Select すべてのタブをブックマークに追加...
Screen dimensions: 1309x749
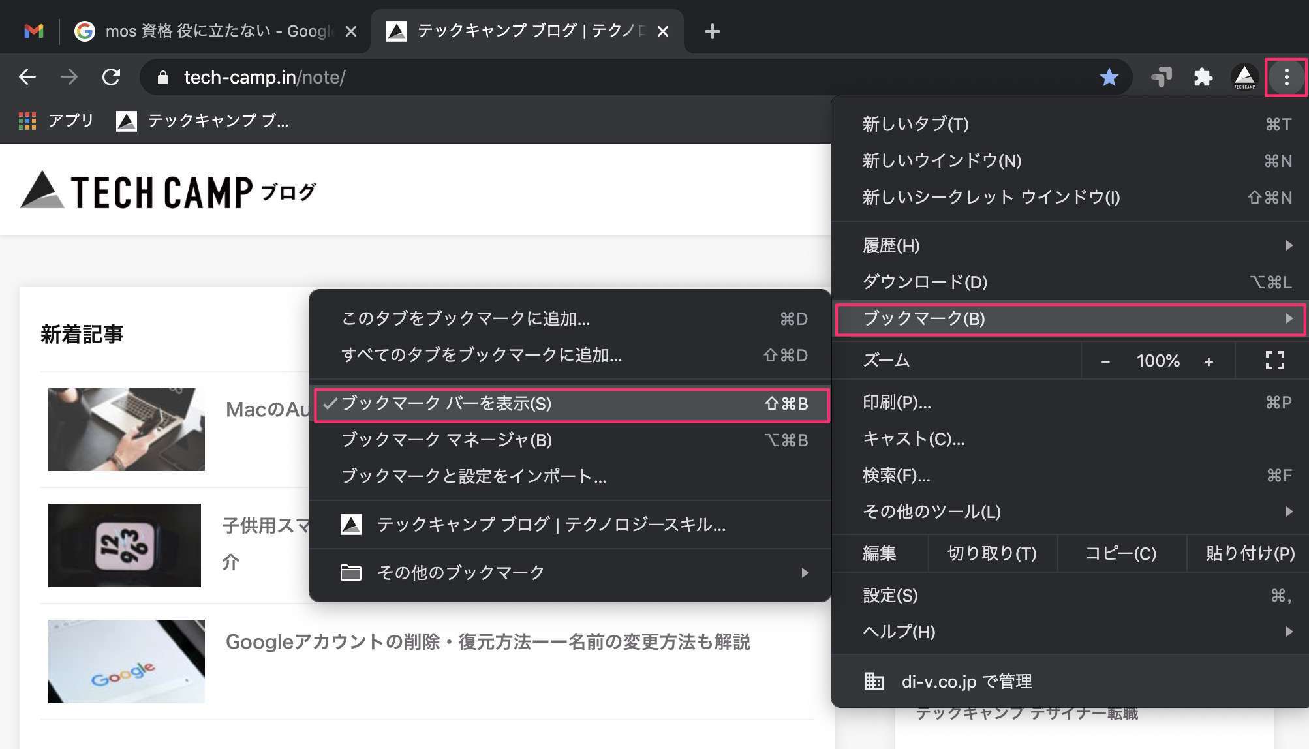click(x=569, y=355)
